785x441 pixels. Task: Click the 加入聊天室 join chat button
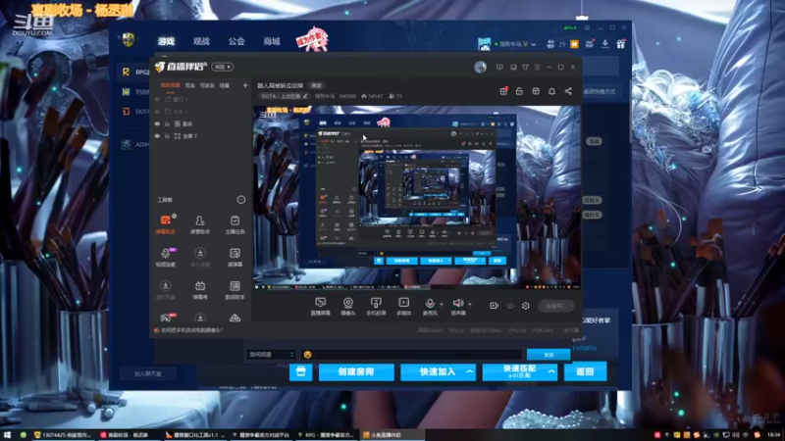(148, 373)
